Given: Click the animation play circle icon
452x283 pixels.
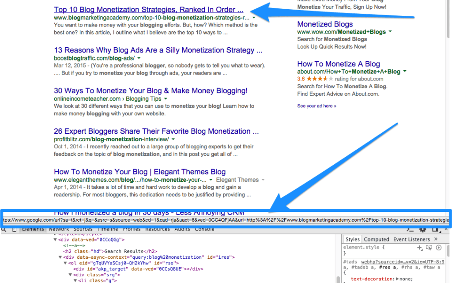Looking at the screenshot, I should pos(439,248).
